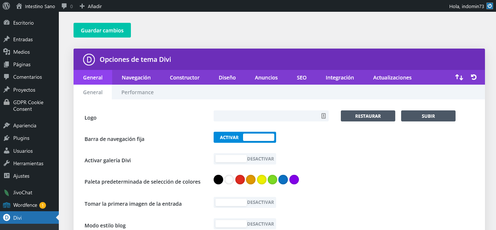
Task: Toggle Barra de navegación fija switch
Action: click(245, 137)
